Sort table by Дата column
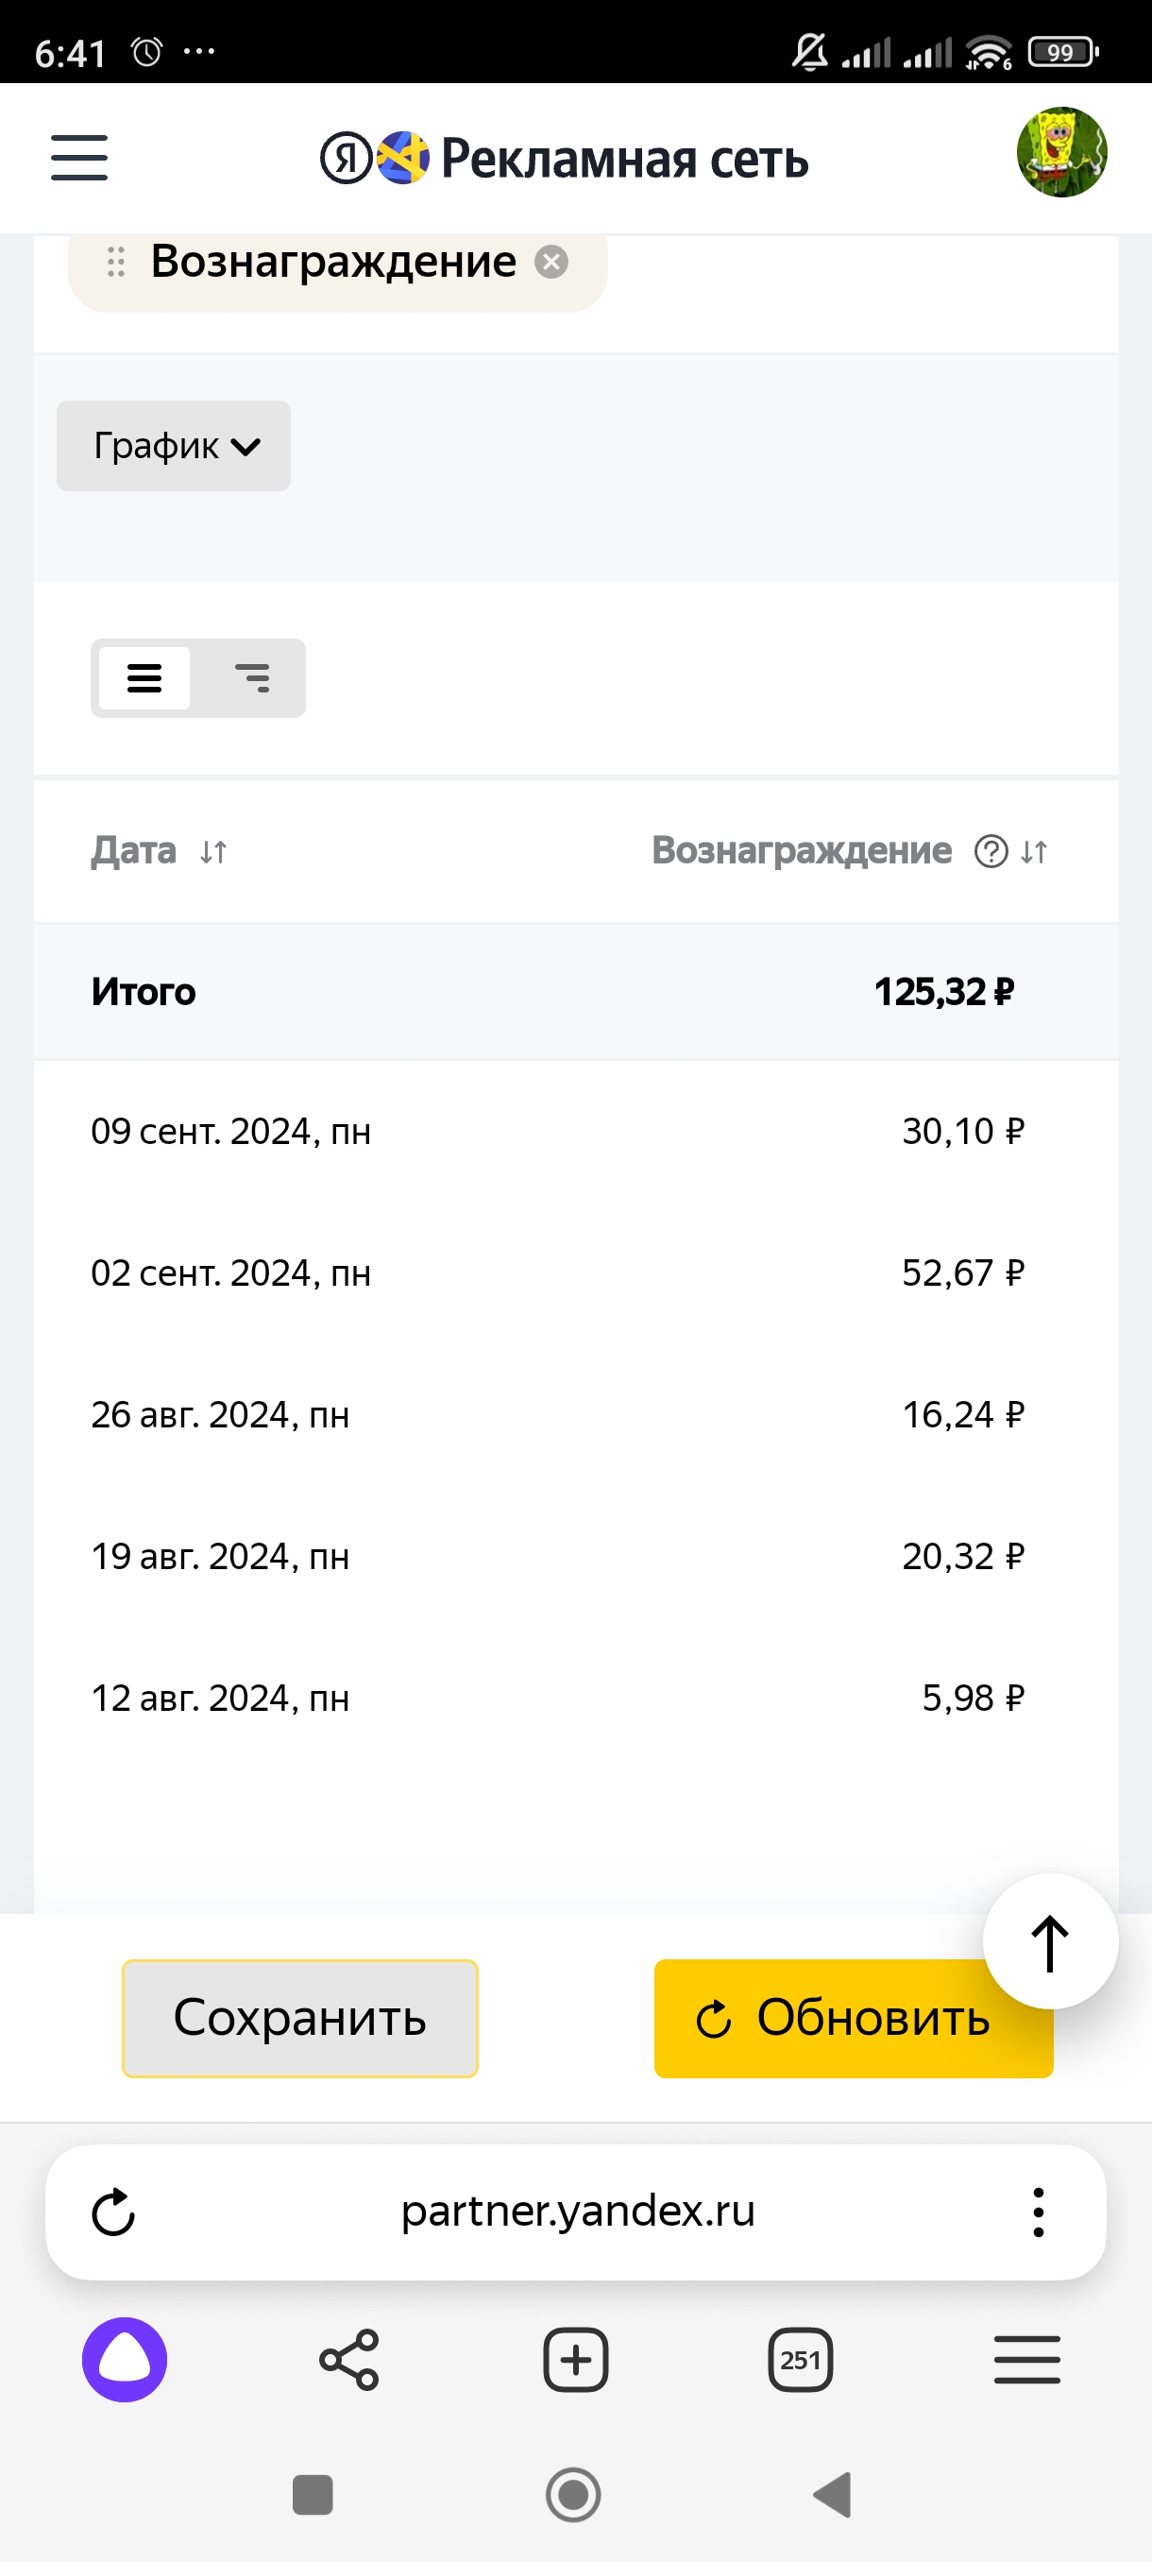Screen dimensions: 1152x2562 212,852
